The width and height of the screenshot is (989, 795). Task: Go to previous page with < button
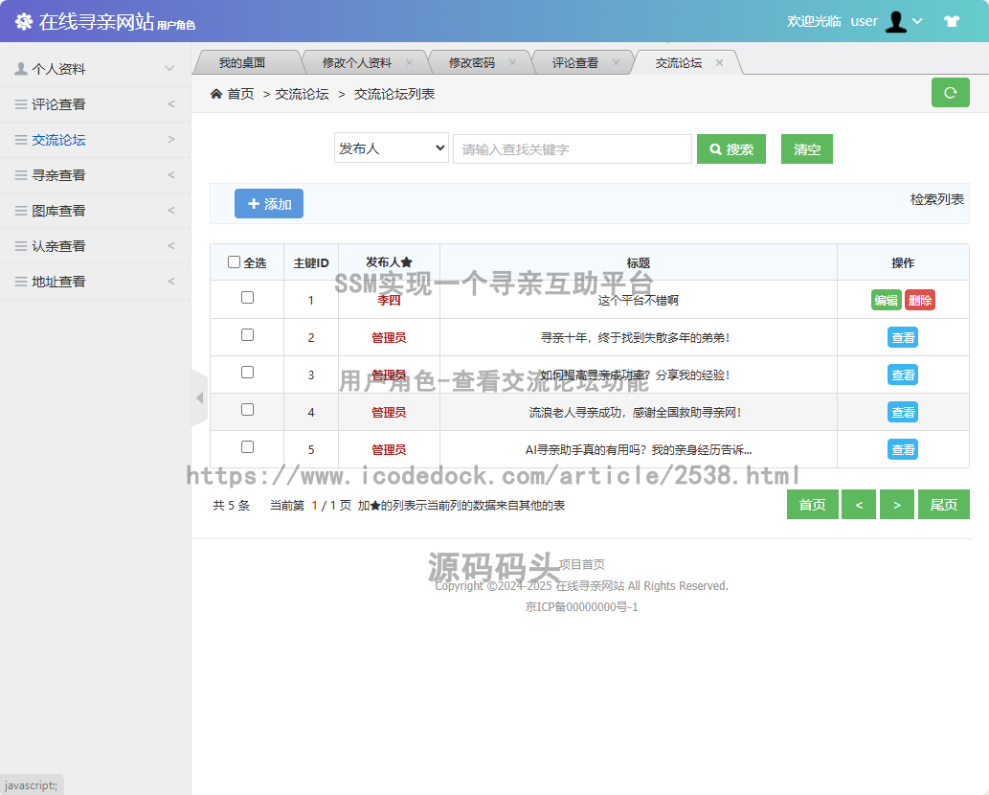click(859, 504)
